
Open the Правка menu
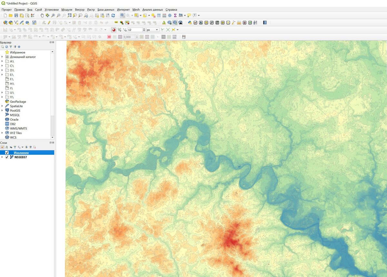point(19,10)
